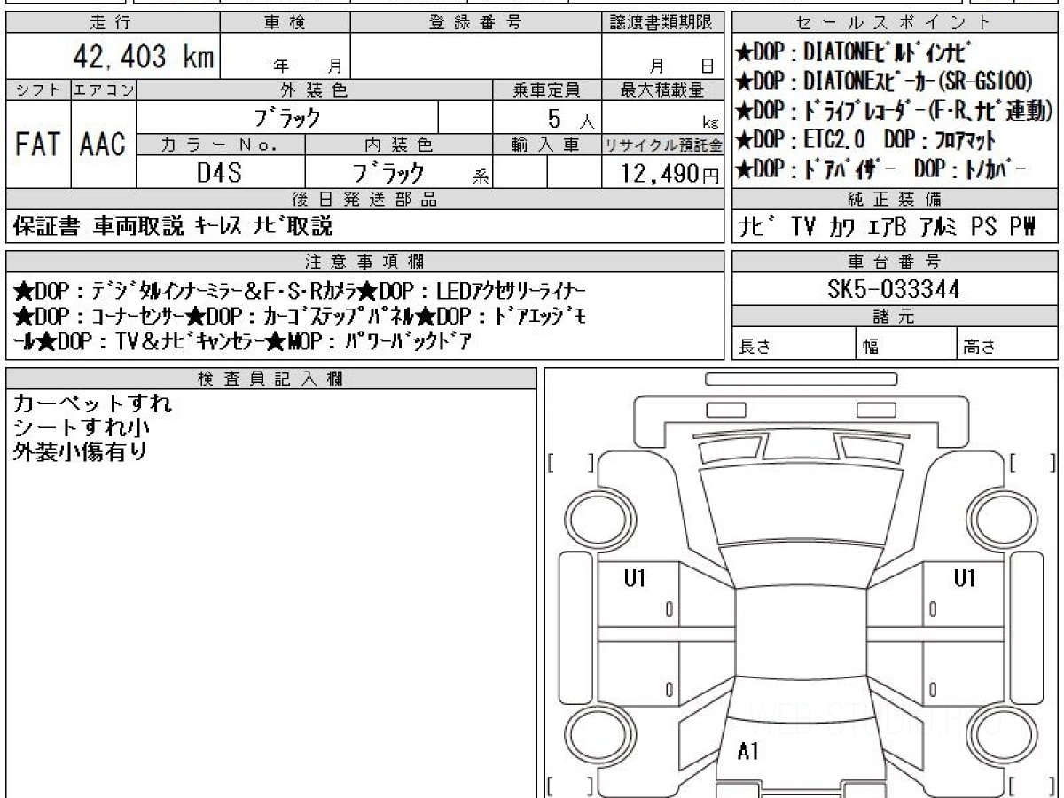Viewport: 1064px width, 798px height.
Task: Toggle the top-right bracket box beside diagram
Action: coord(1032,463)
